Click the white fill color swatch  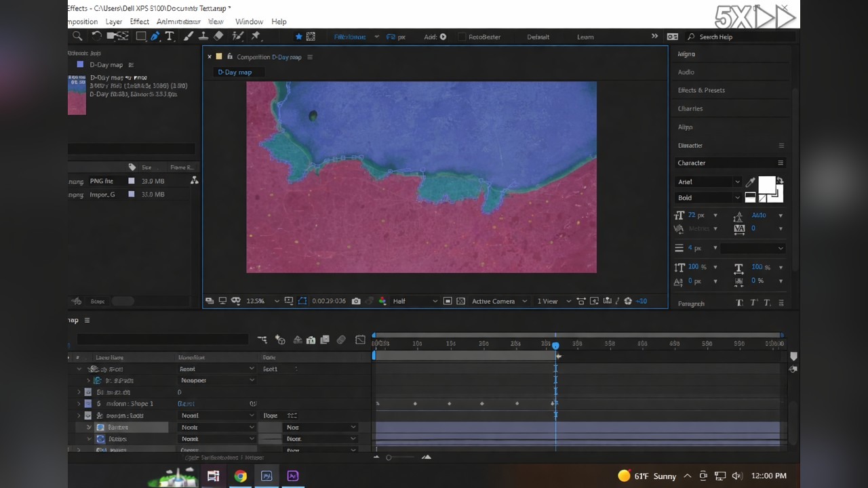(x=766, y=185)
